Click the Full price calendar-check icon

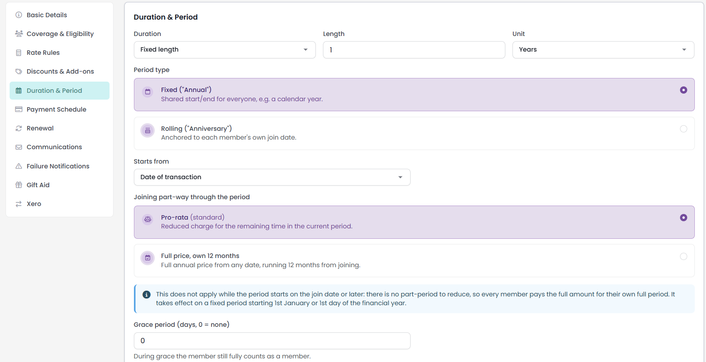[x=148, y=258]
